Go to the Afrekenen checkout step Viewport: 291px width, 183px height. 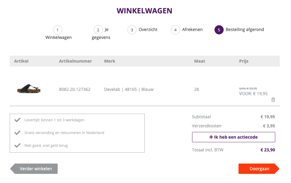point(192,29)
